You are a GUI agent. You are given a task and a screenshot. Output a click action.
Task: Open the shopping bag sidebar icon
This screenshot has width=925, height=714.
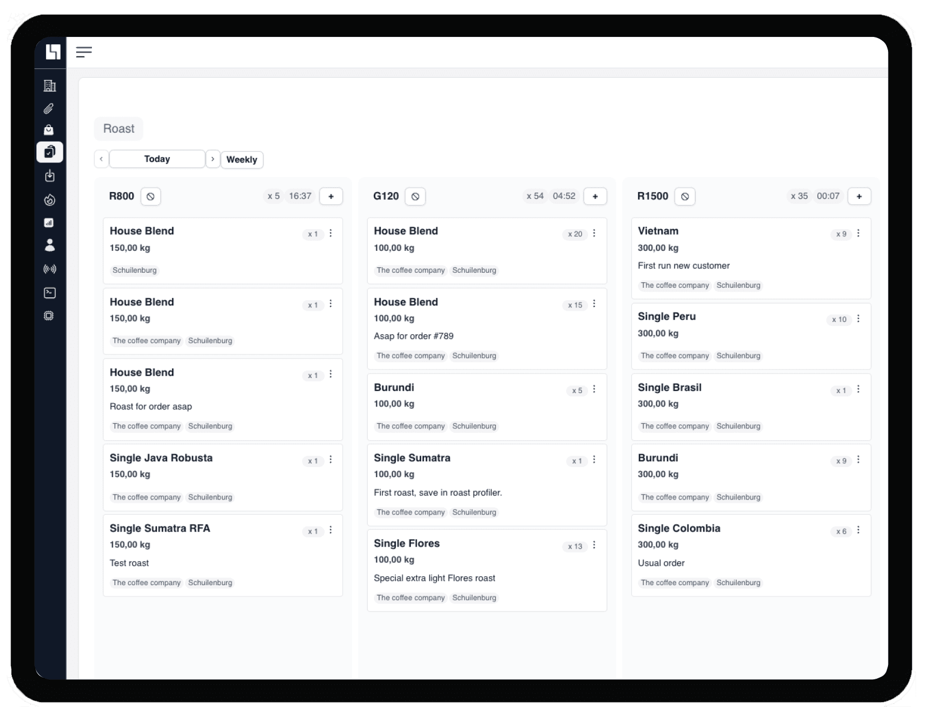click(49, 130)
